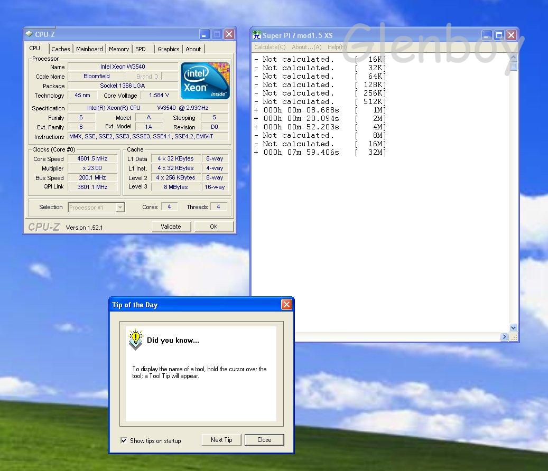This screenshot has height=471, width=548.
Task: Click the Next Tip button
Action: [221, 440]
